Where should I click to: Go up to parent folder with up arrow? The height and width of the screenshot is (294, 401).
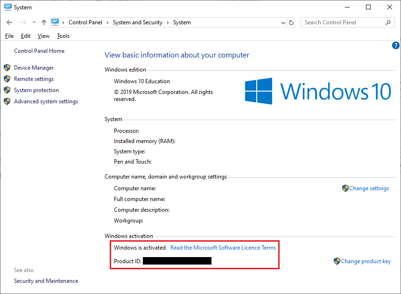(43, 22)
